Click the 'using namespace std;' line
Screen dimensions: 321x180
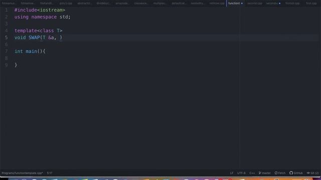(x=42, y=17)
